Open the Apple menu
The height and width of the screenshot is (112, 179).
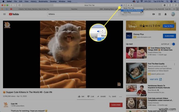(3, 1)
